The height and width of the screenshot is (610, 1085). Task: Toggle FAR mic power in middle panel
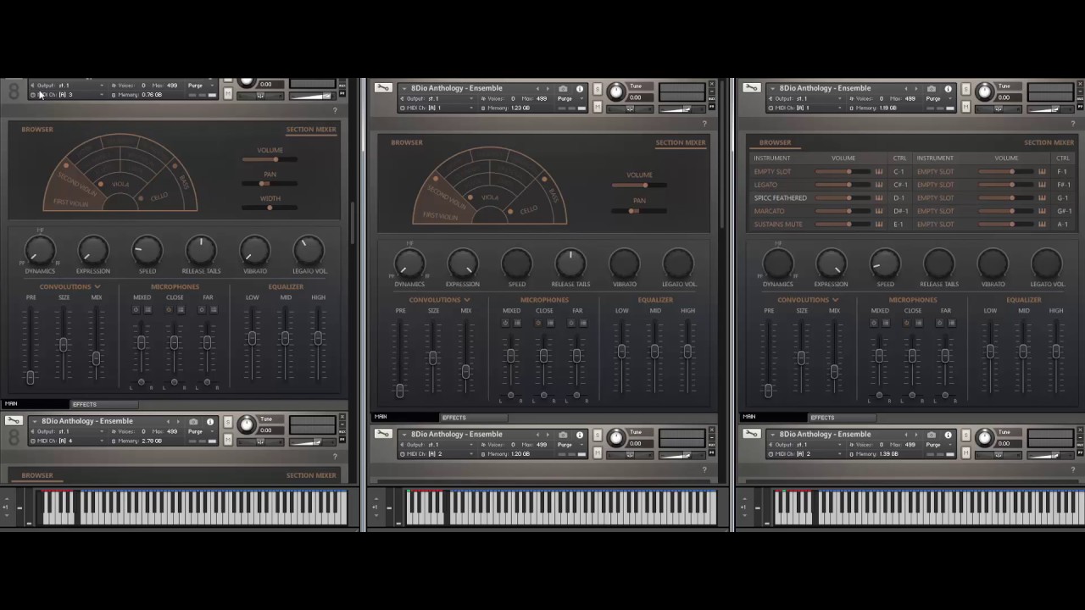pos(571,323)
